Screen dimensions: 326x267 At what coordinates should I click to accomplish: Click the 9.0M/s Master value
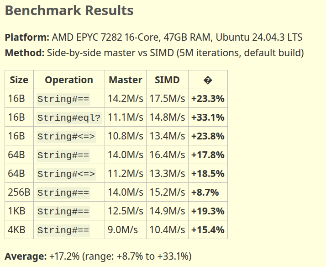point(123,230)
